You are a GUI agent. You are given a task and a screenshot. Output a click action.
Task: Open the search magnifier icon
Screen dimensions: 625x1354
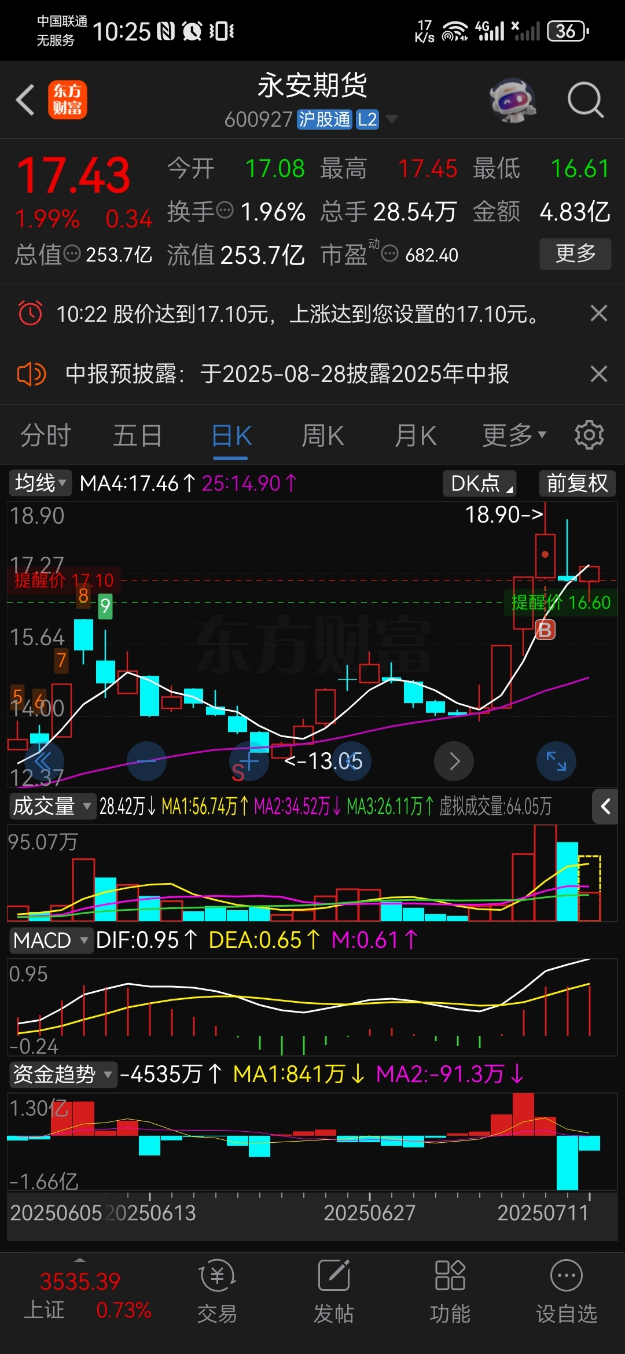[585, 100]
